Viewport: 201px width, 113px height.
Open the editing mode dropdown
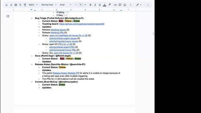point(139,5)
